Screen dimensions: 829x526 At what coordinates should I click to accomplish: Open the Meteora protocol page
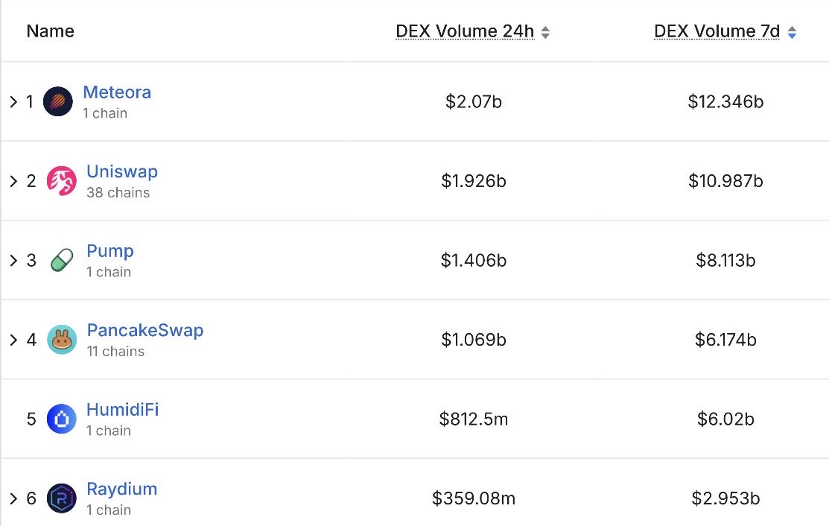click(117, 92)
